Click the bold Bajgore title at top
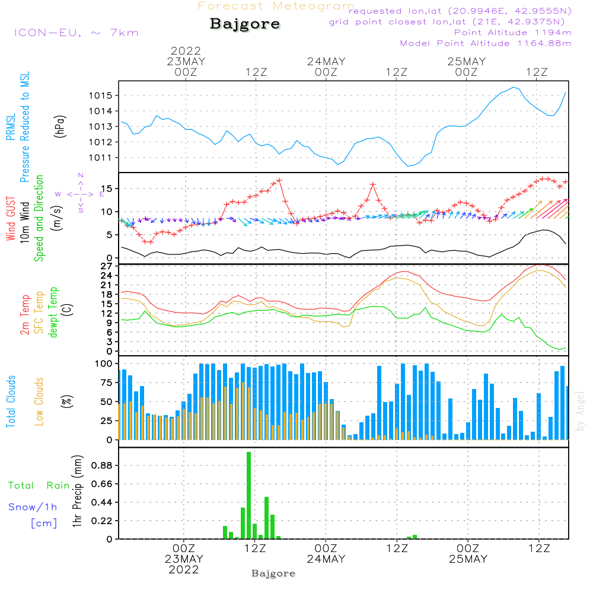The image size is (593, 593). point(245,24)
